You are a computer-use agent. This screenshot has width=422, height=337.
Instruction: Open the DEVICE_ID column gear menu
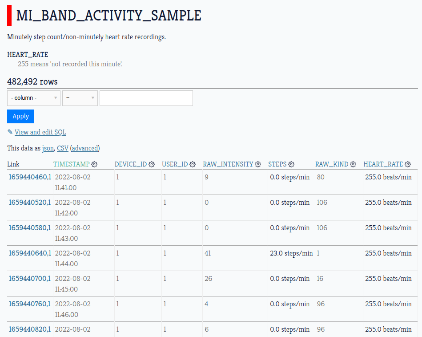tap(152, 164)
